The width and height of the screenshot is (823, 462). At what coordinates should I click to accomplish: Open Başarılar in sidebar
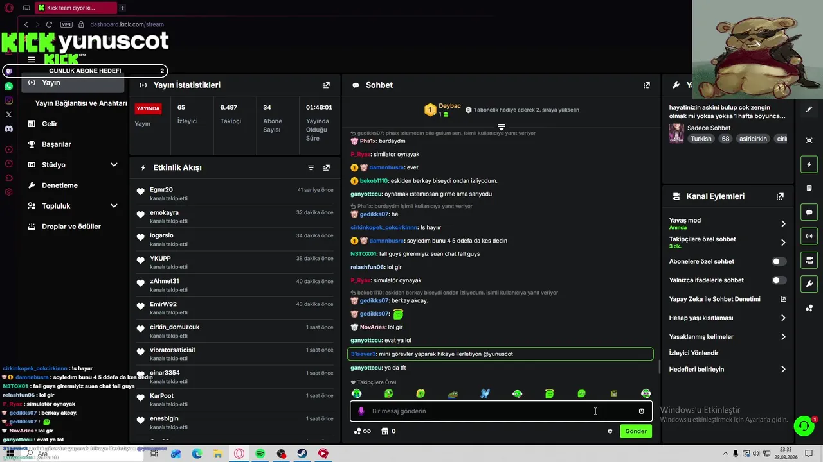click(x=56, y=144)
